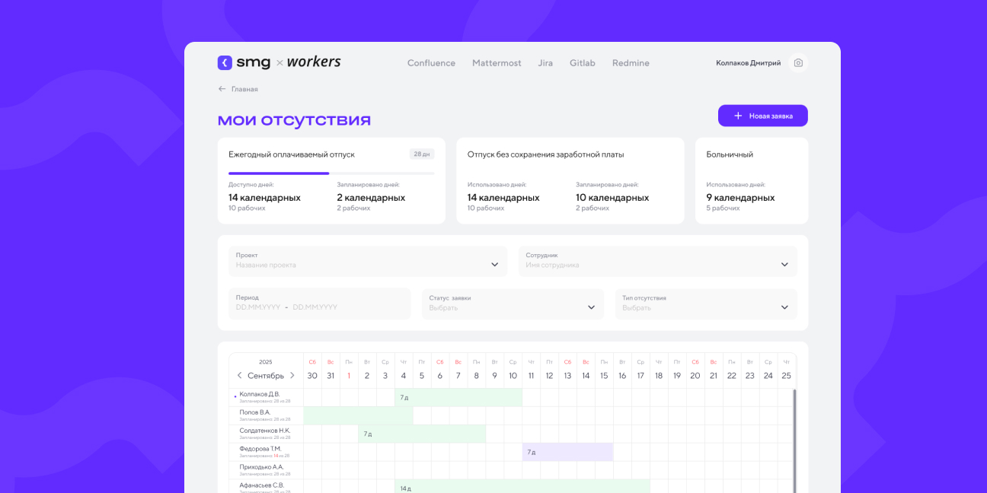Select Афанасьев С.В. 14д absence bar
This screenshot has width=987, height=493.
tap(522, 487)
